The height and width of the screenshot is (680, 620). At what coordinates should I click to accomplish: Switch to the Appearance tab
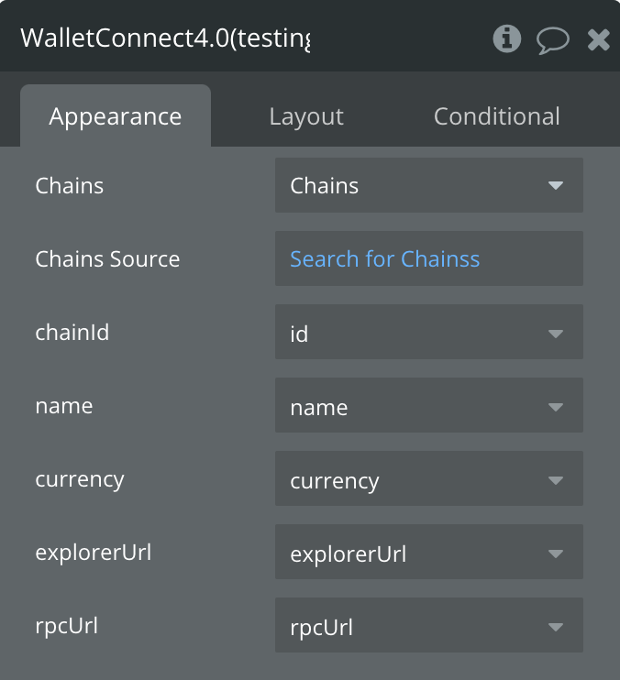116,116
